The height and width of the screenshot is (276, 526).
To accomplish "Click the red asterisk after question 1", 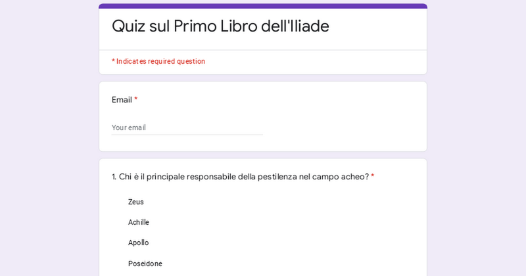I will pyautogui.click(x=373, y=176).
